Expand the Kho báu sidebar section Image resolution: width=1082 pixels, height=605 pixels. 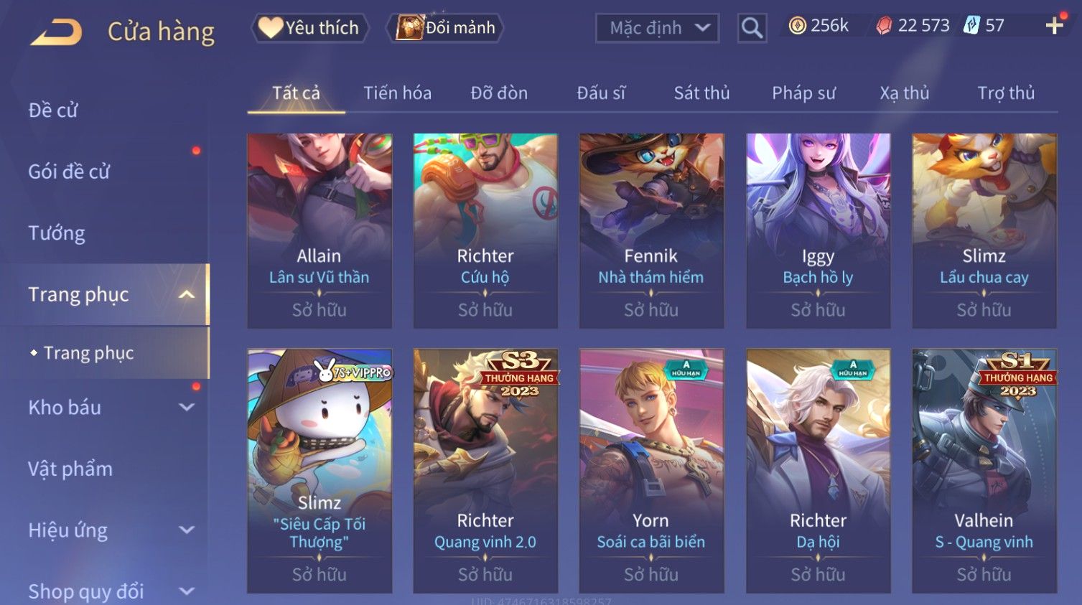point(186,407)
